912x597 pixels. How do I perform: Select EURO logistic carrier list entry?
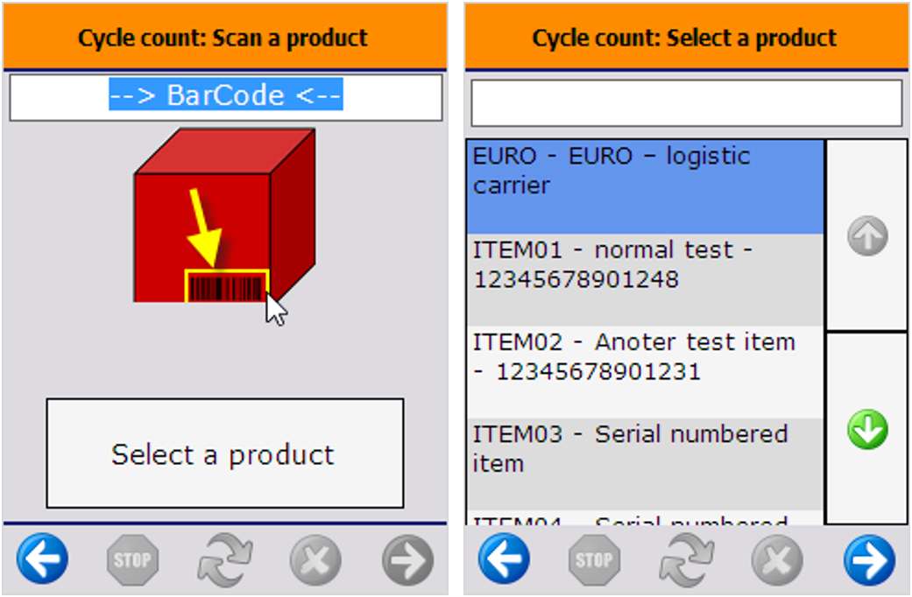coord(645,186)
